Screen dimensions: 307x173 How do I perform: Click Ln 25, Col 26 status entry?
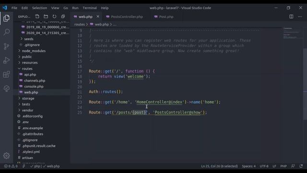[x=219, y=166]
